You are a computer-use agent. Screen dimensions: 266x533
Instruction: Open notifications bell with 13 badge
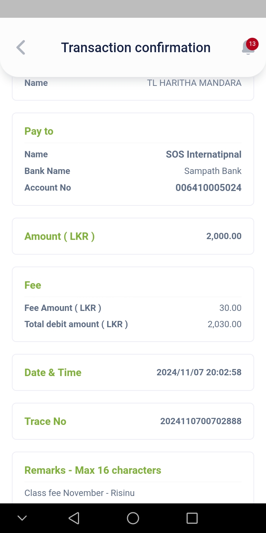[x=249, y=47]
